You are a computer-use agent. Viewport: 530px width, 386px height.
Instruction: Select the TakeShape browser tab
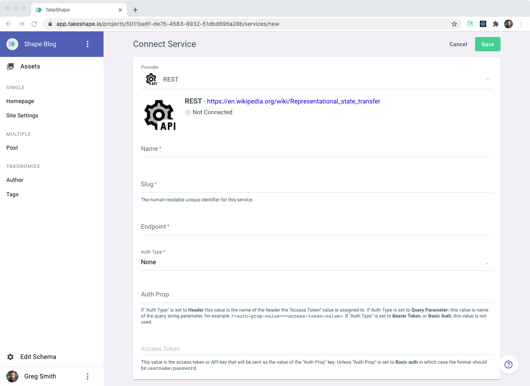pos(79,10)
